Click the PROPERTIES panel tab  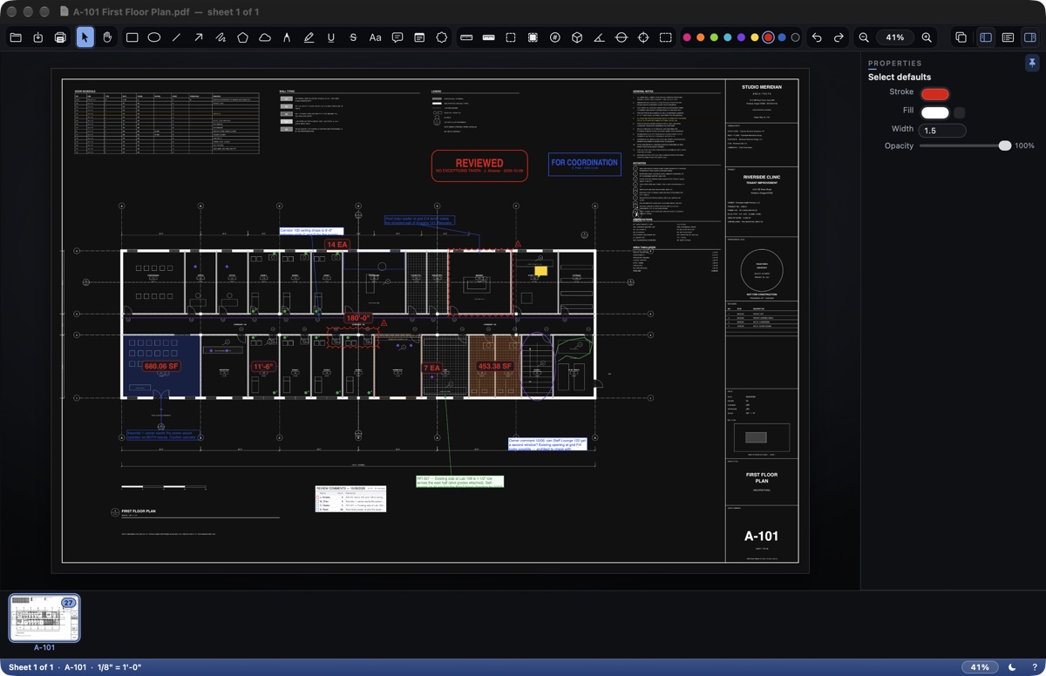[894, 64]
